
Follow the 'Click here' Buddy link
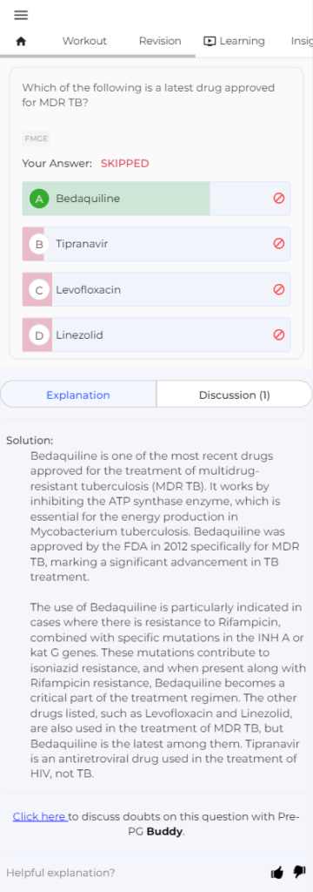click(x=40, y=816)
